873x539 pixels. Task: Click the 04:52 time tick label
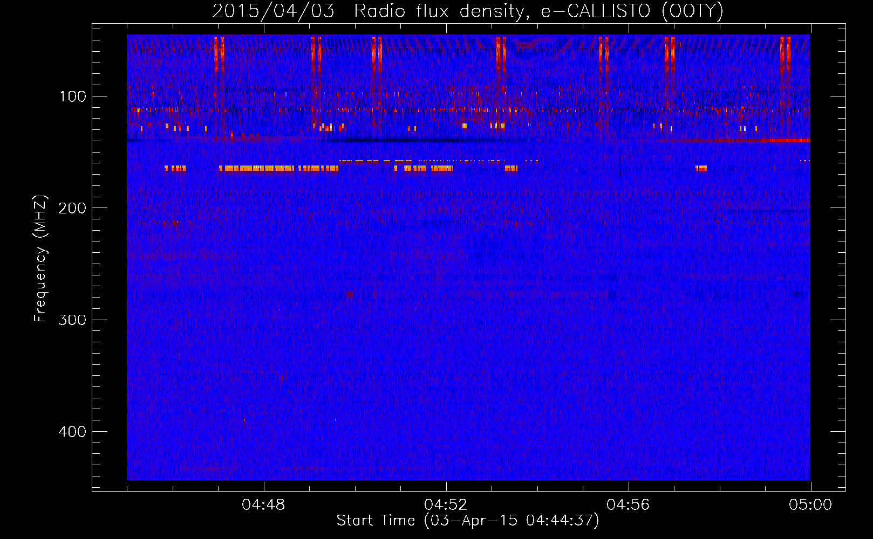(x=446, y=505)
